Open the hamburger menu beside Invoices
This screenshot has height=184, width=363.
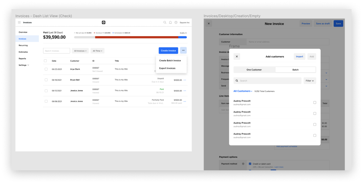19,22
